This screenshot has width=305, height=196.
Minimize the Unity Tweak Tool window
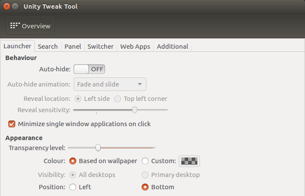[15, 6]
